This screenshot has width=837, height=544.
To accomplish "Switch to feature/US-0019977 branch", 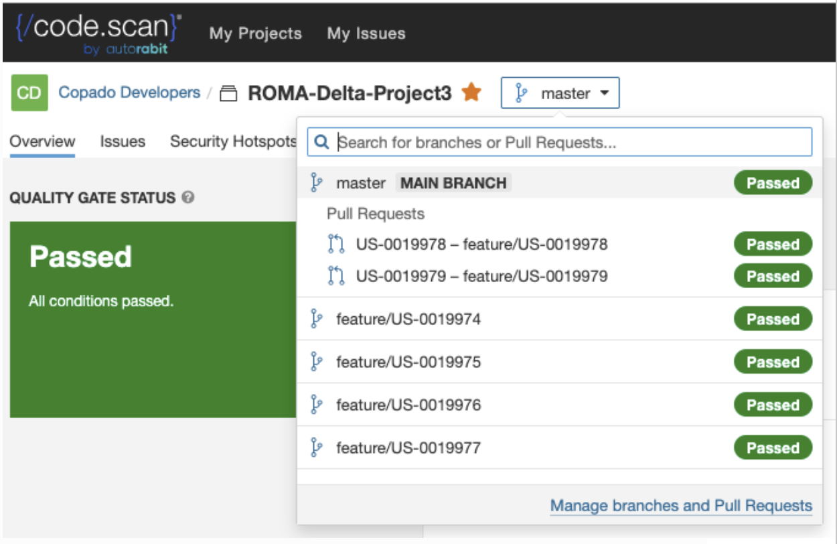I will (x=560, y=448).
